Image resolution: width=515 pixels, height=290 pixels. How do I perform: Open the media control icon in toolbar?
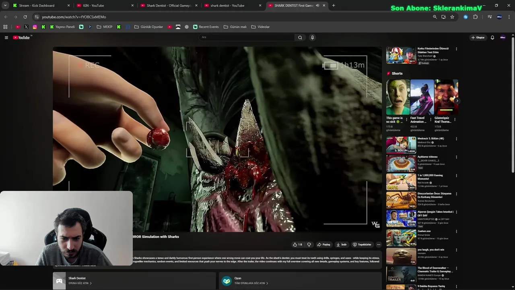point(490,17)
